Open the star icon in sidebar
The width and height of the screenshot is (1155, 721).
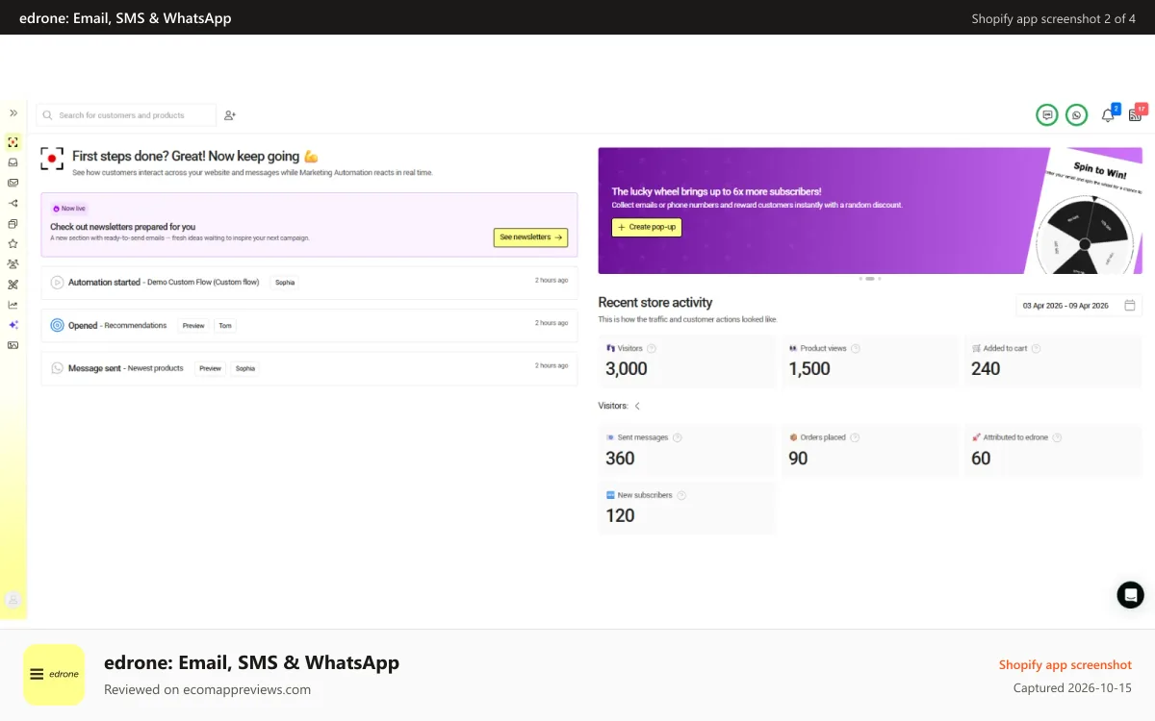click(x=13, y=244)
